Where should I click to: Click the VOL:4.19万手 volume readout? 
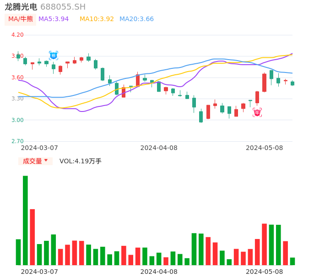(x=81, y=161)
